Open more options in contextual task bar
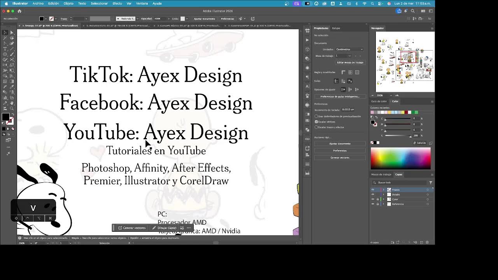Image resolution: width=498 pixels, height=280 pixels. point(189,228)
